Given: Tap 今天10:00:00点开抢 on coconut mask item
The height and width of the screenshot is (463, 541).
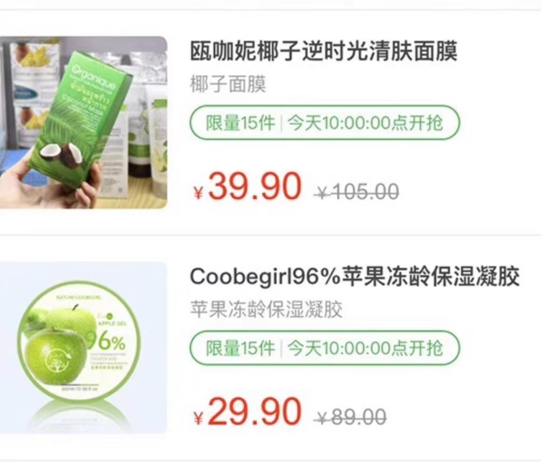Looking at the screenshot, I should click(x=365, y=122).
